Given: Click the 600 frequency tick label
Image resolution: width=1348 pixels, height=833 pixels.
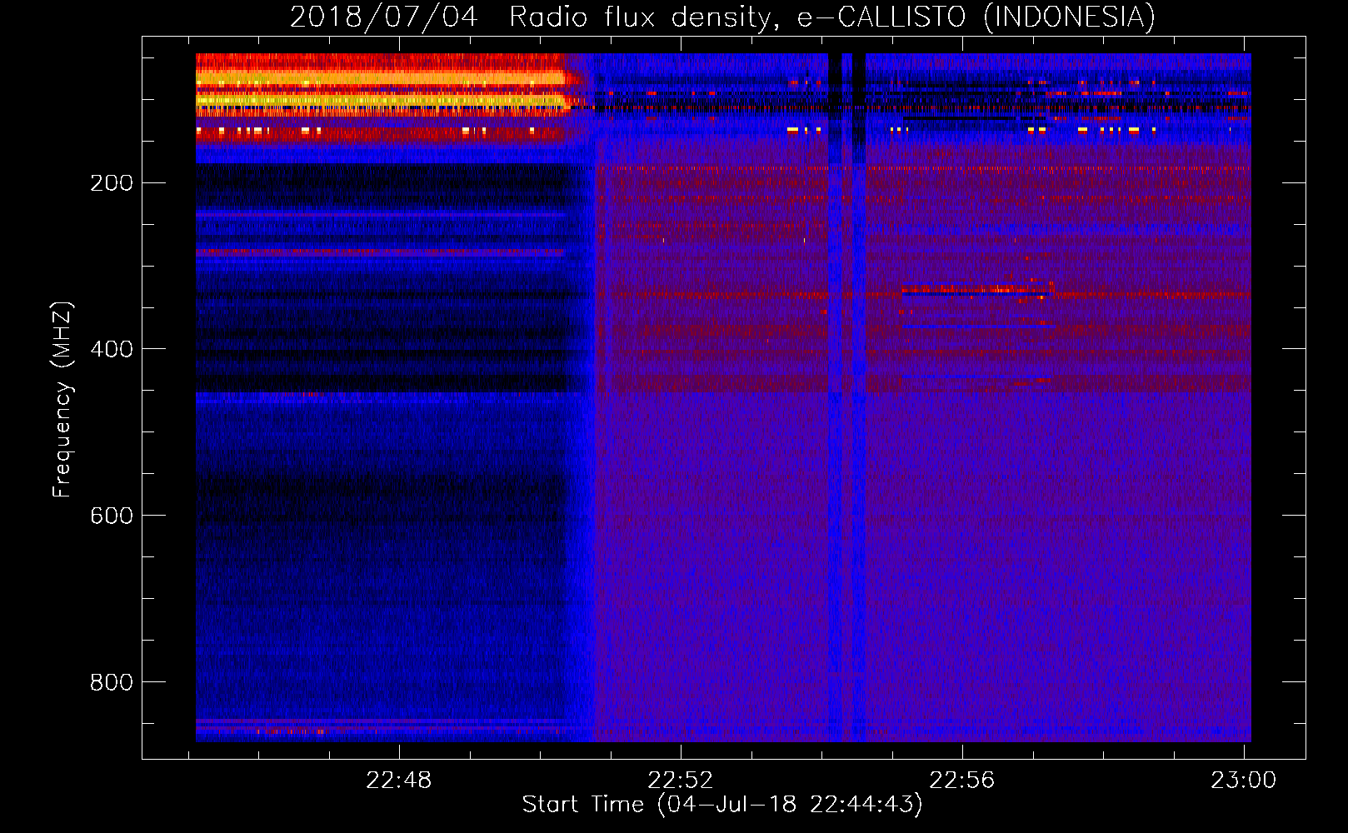Looking at the screenshot, I should coord(112,516).
